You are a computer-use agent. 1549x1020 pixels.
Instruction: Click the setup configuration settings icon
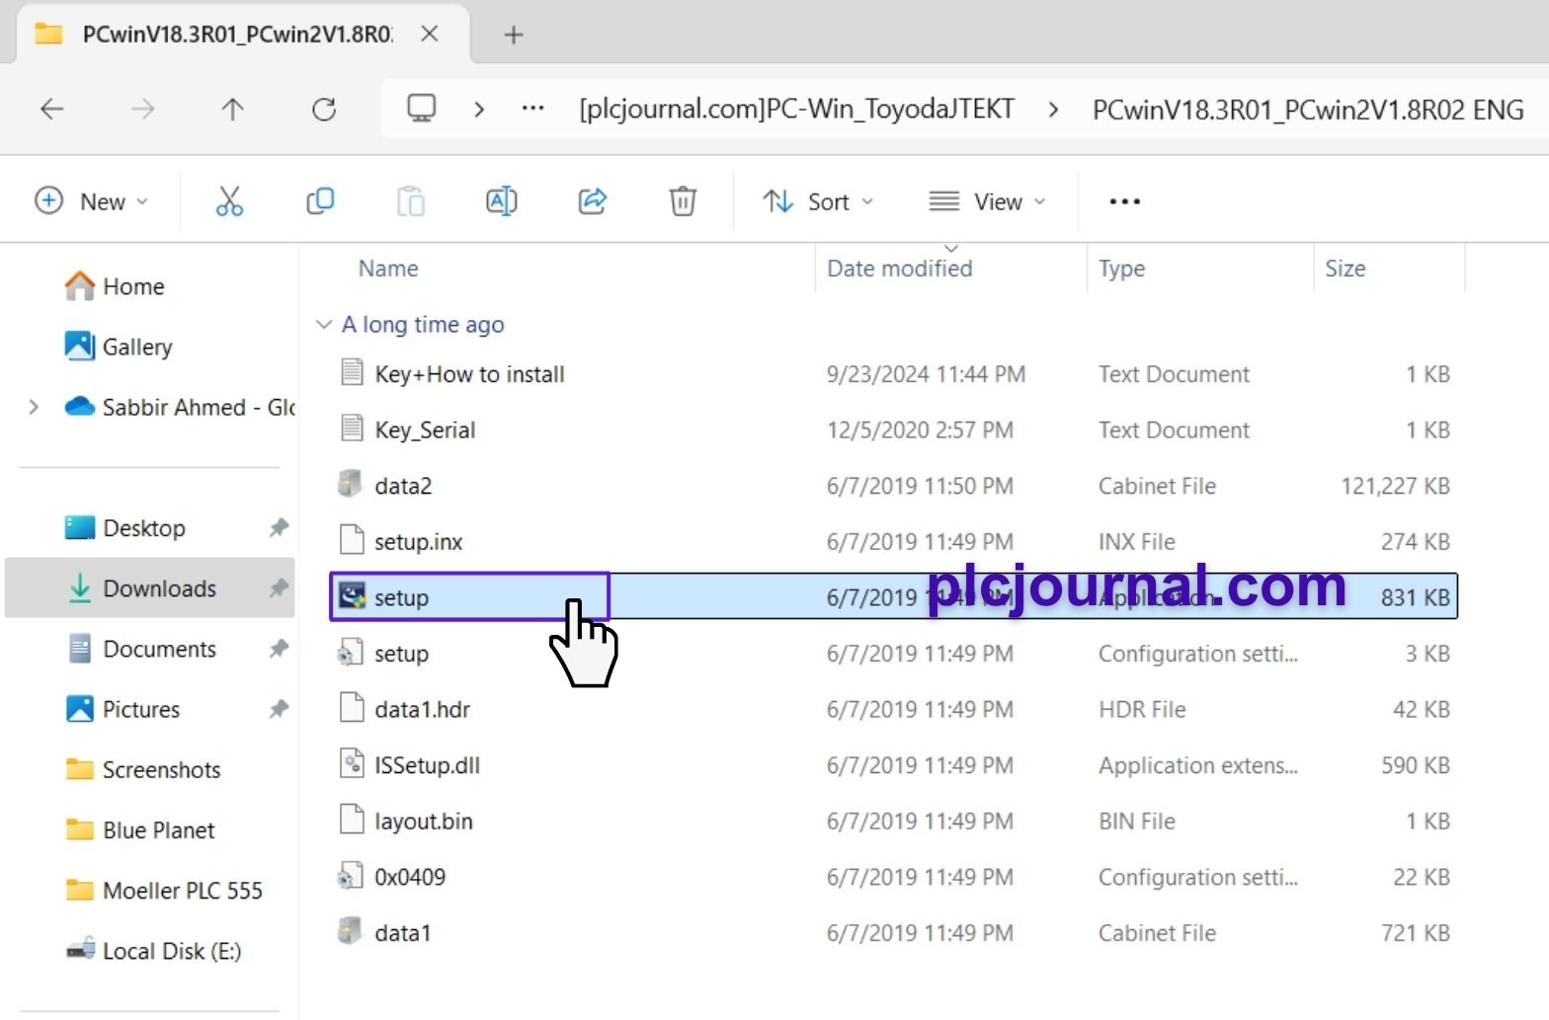point(350,652)
